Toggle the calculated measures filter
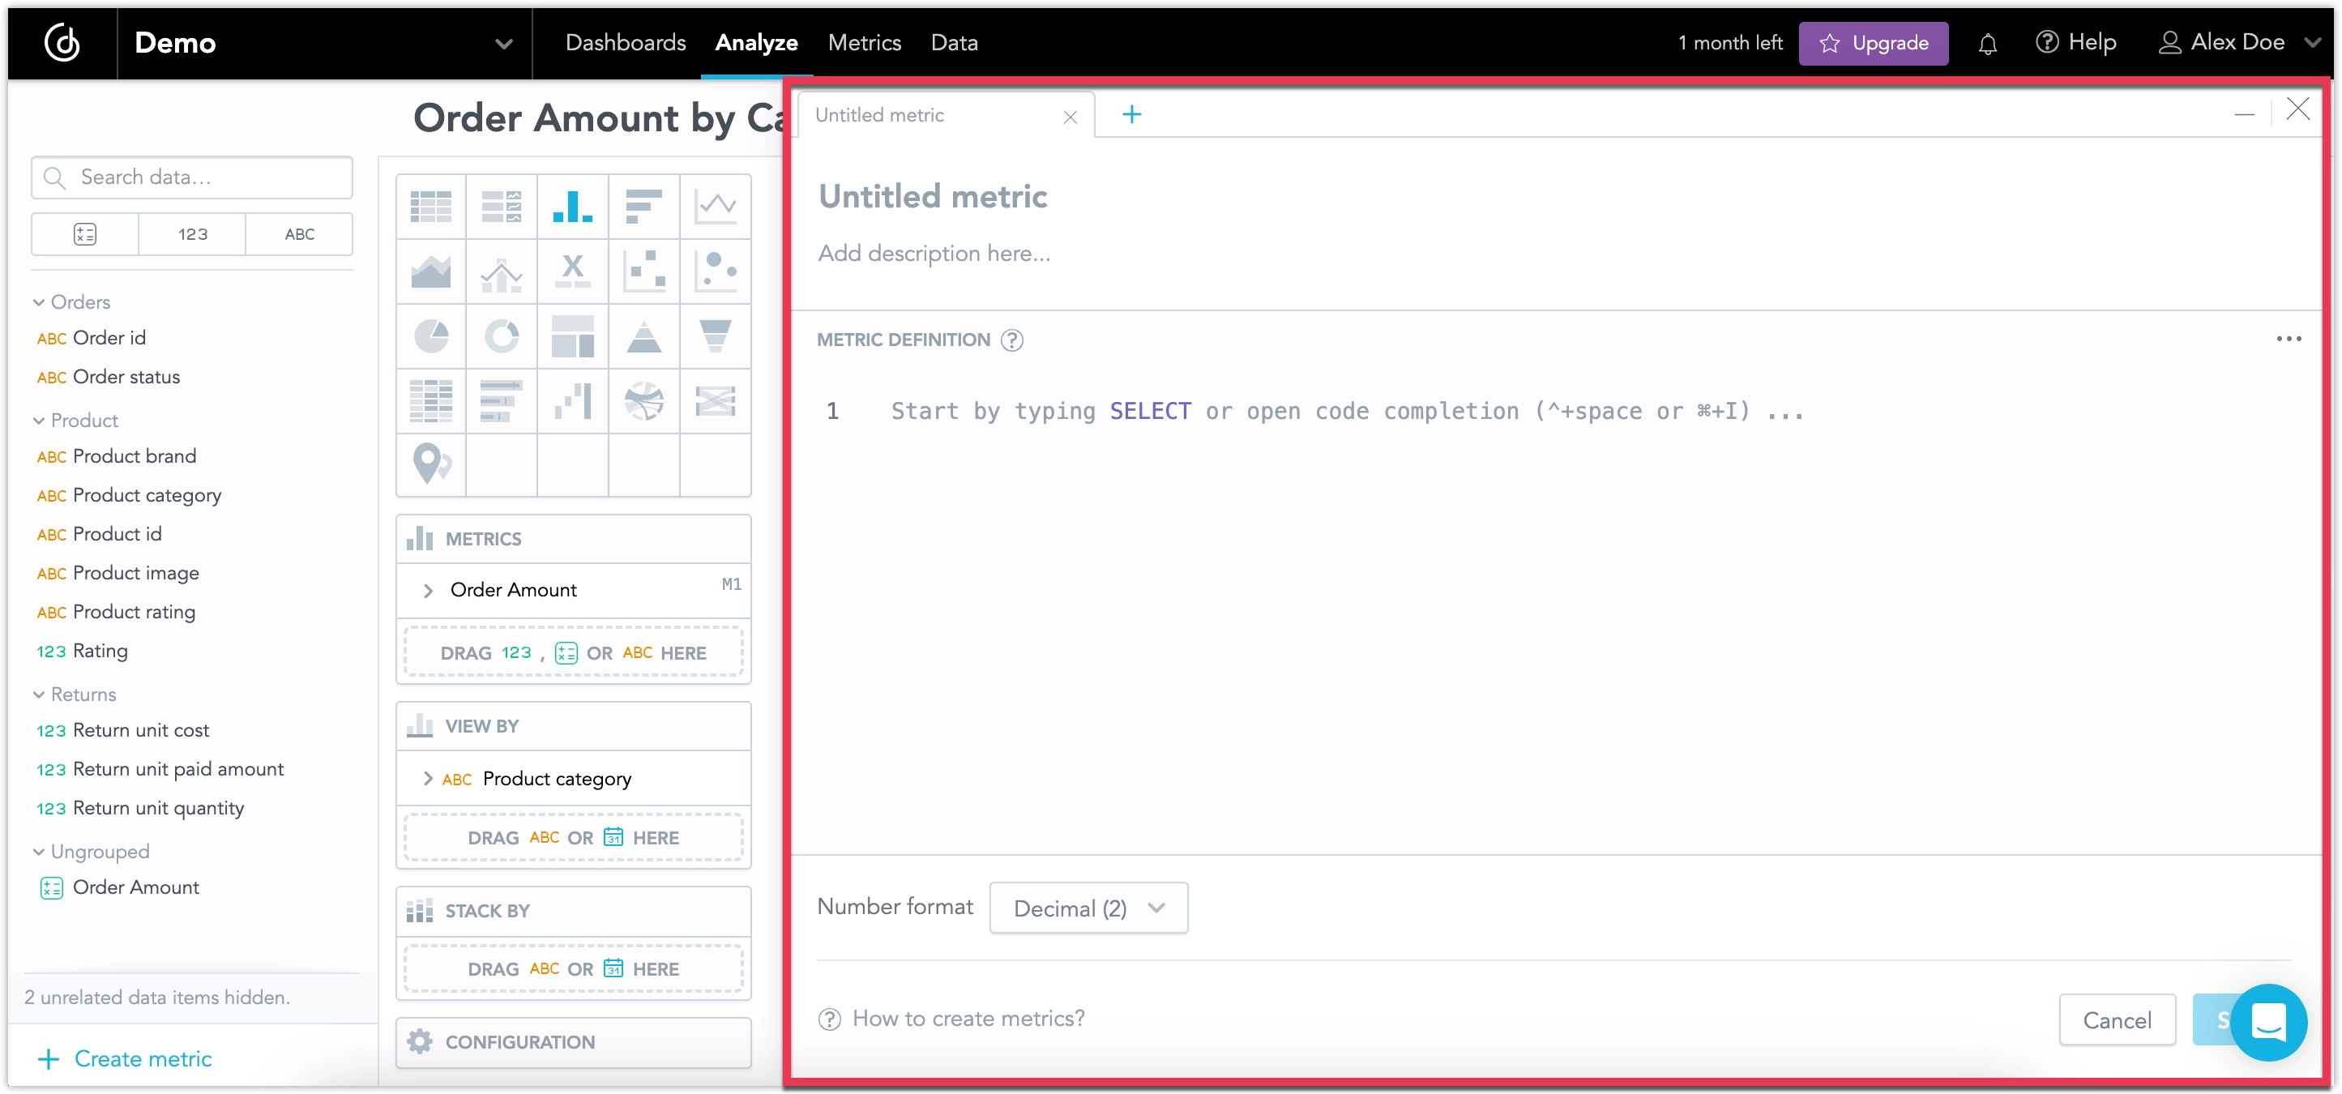 [84, 233]
